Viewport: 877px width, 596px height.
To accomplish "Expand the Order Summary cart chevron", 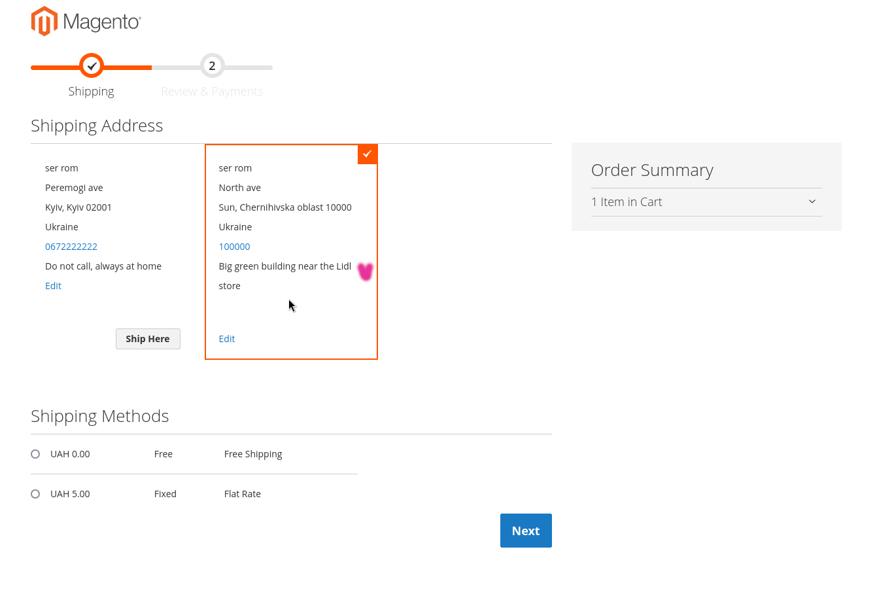I will coord(812,202).
